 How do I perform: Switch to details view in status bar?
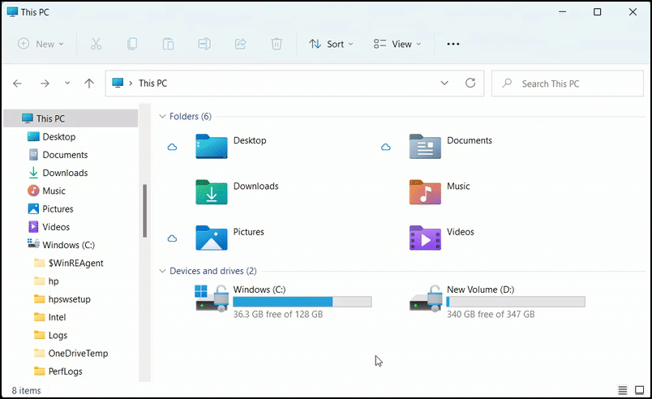(623, 391)
